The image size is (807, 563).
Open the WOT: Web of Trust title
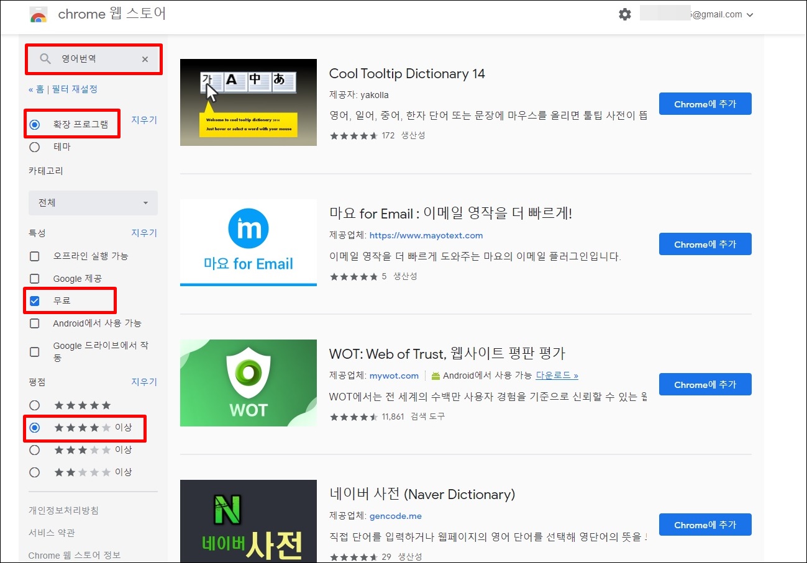pyautogui.click(x=447, y=354)
